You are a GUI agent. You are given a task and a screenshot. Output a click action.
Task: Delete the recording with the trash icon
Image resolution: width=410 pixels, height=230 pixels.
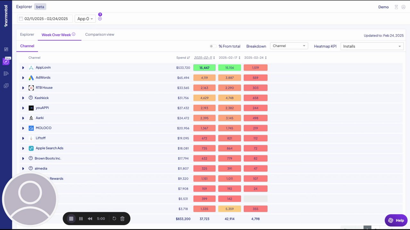[x=122, y=218]
